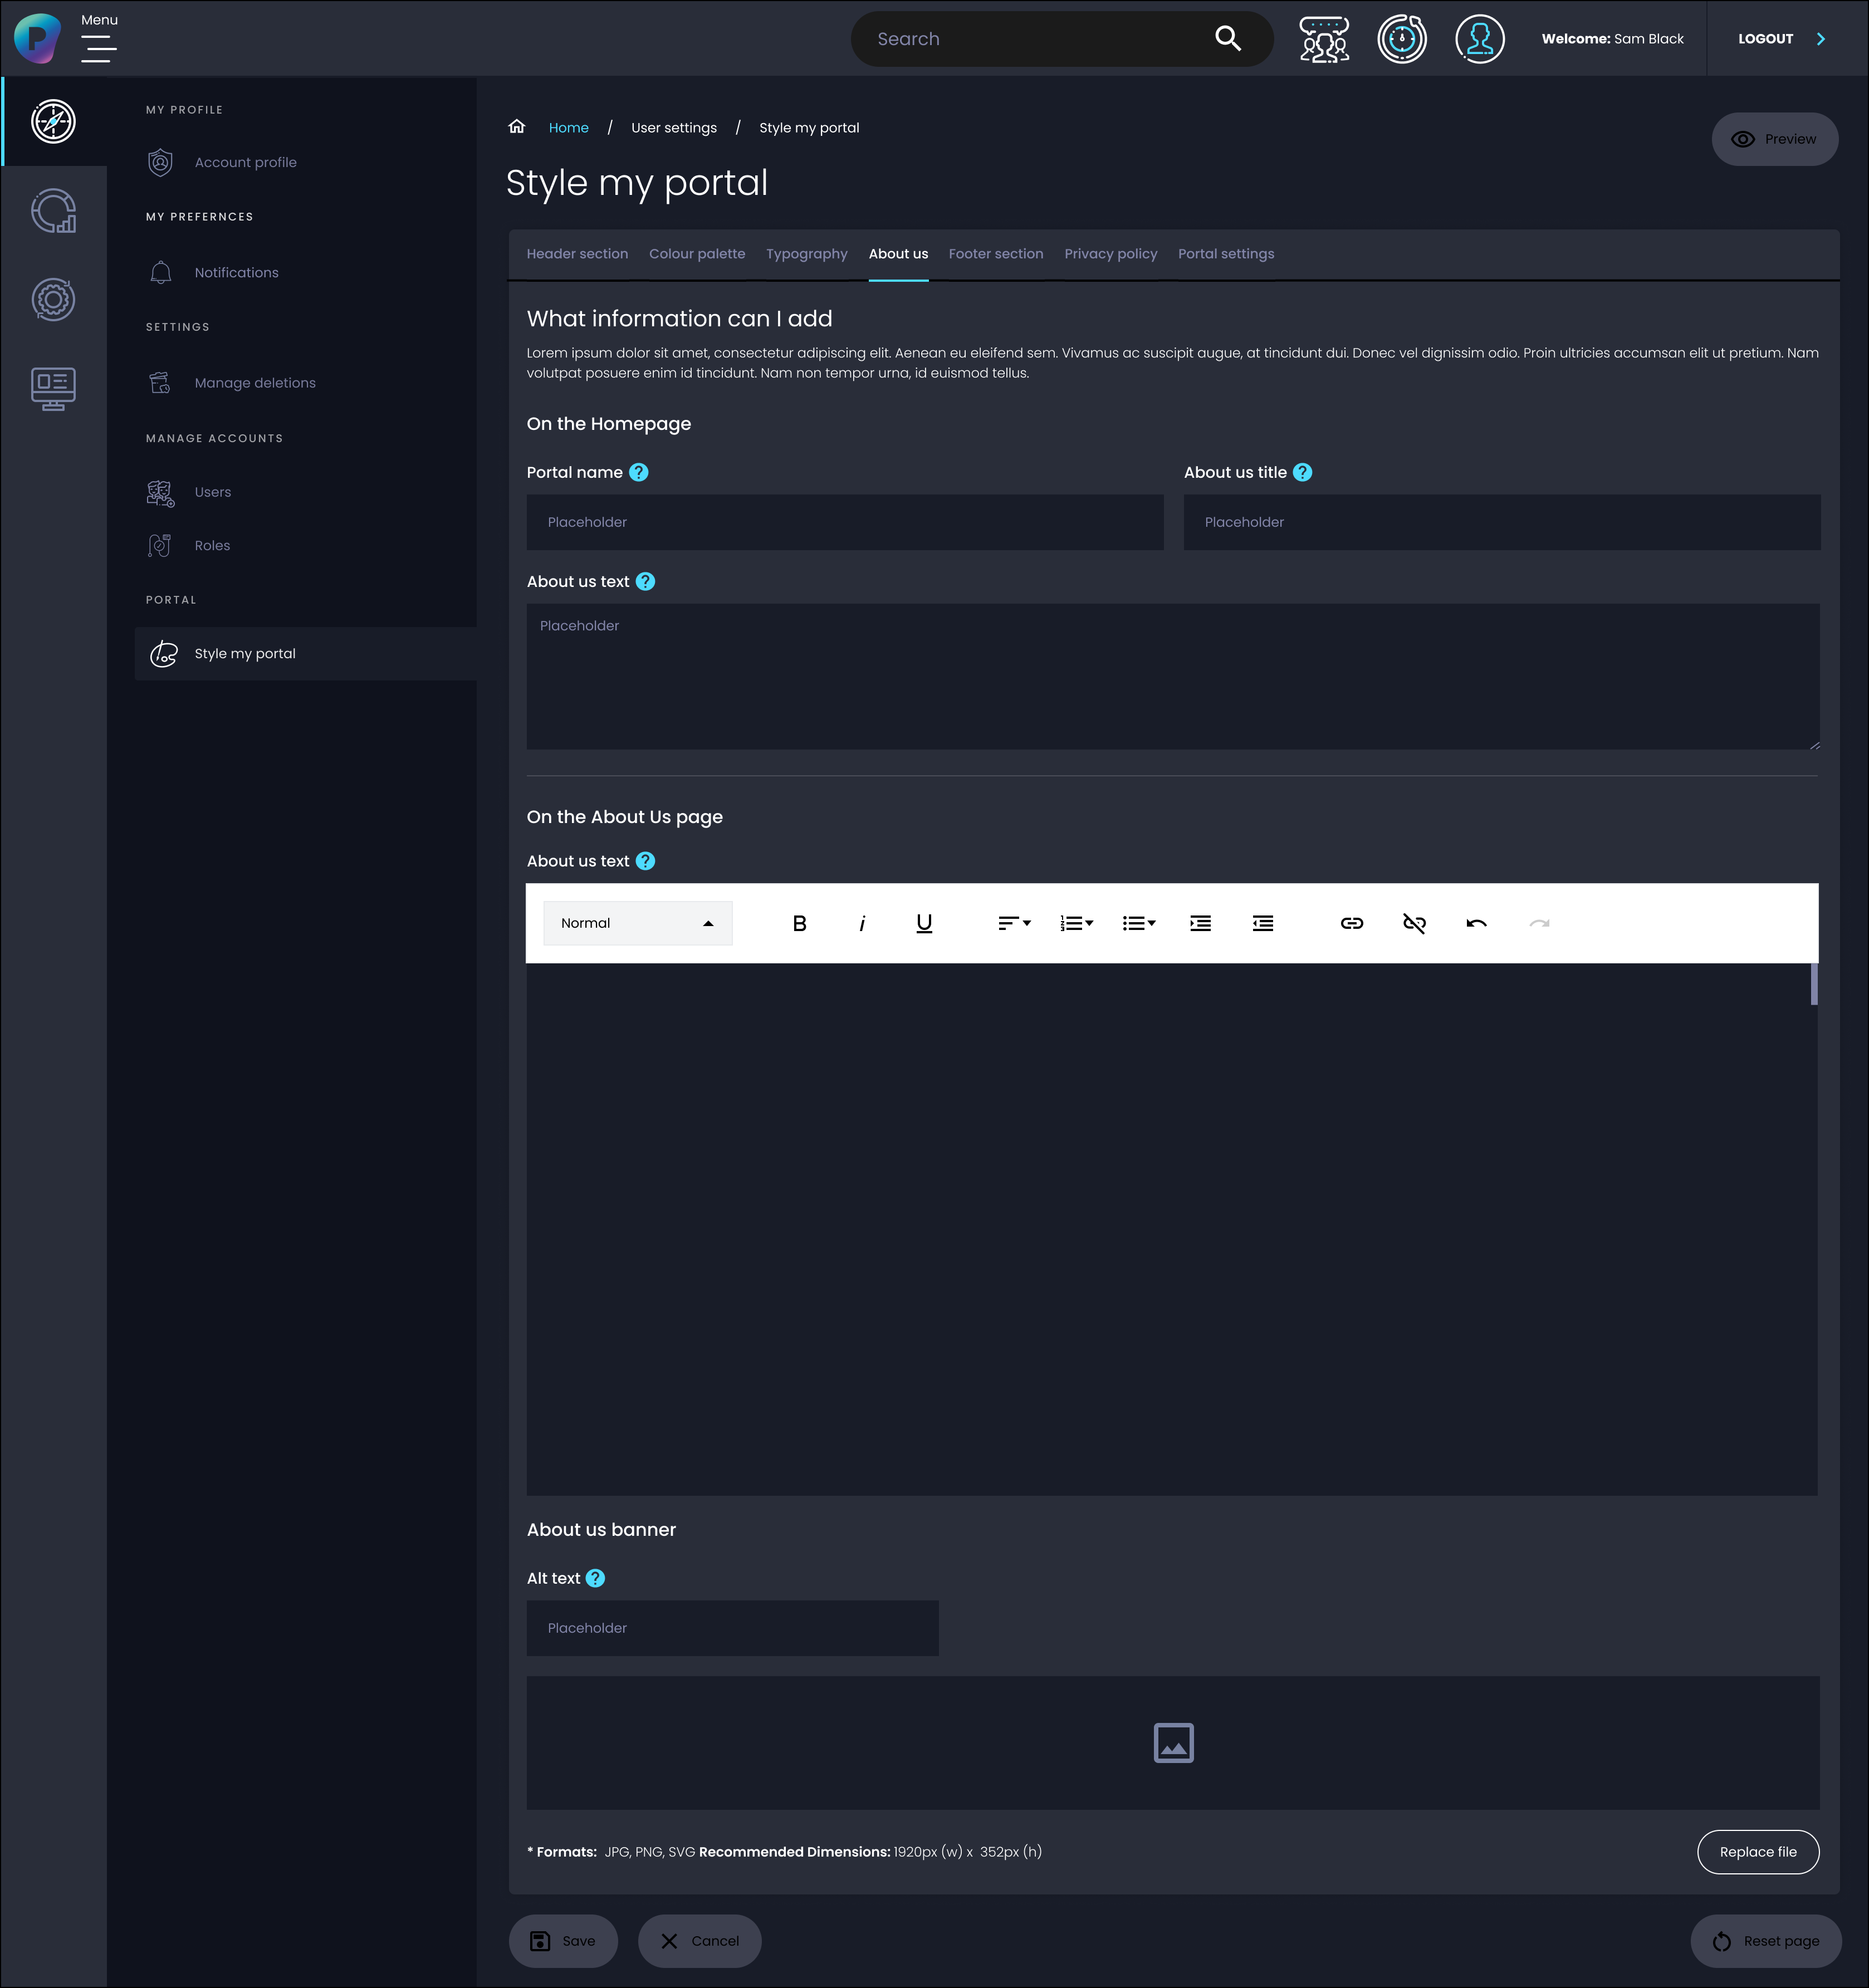Viewport: 1869px width, 1988px height.
Task: Click the Preview eye button
Action: [1774, 139]
